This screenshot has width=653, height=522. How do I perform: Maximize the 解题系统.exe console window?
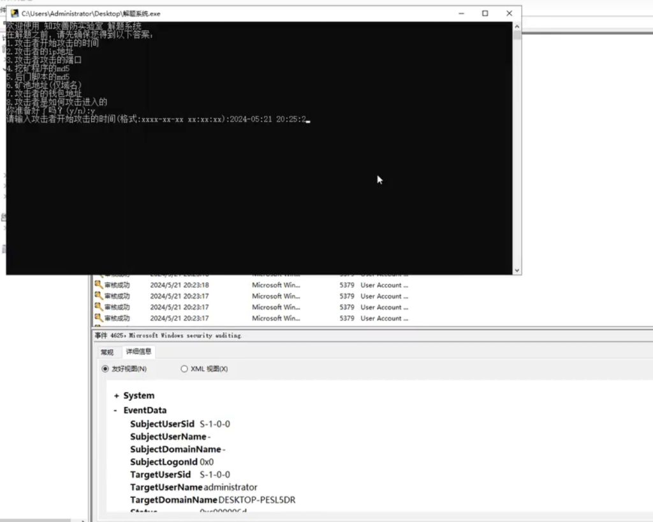(485, 13)
